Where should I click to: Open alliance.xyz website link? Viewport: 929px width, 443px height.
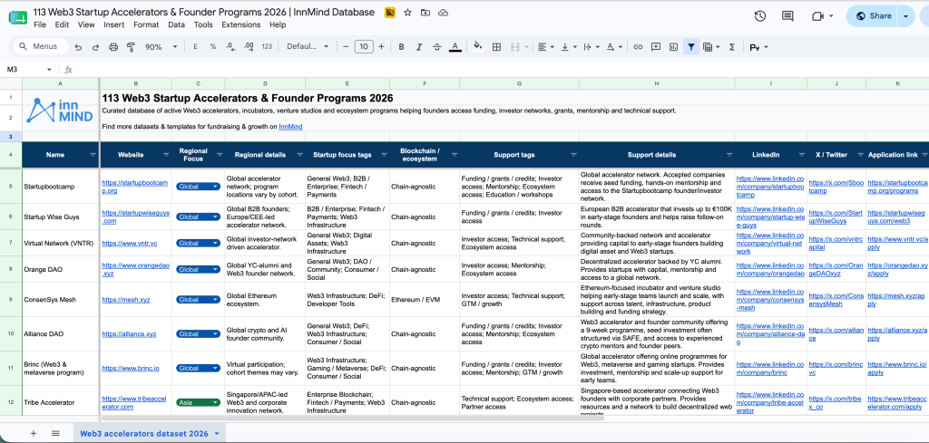(x=129, y=334)
